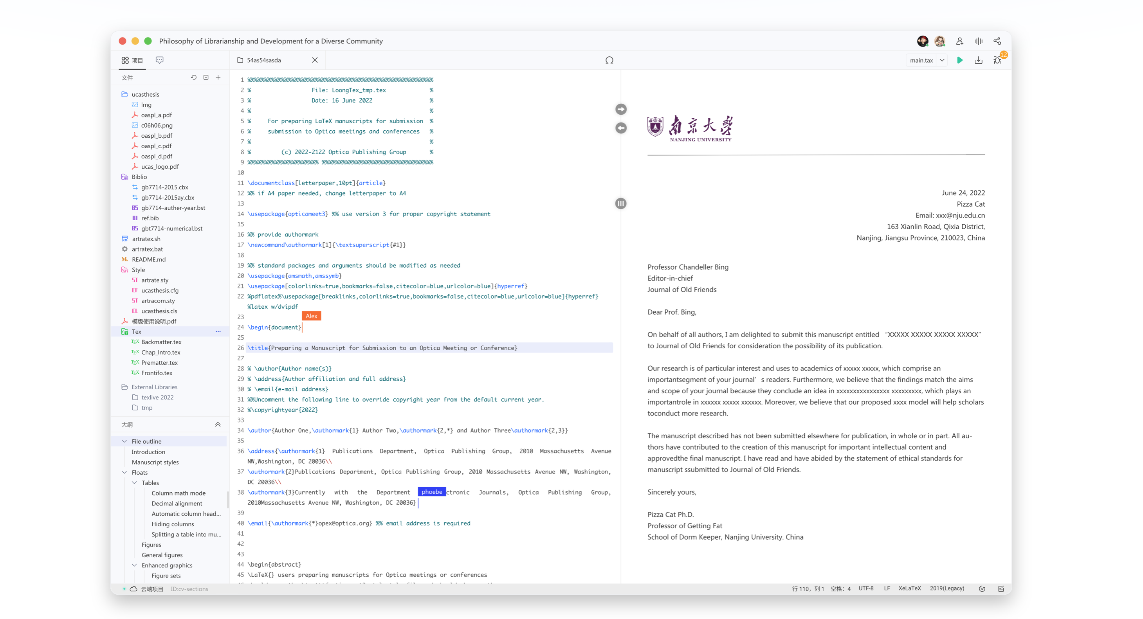The height and width of the screenshot is (619, 1143).
Task: Collapse the File outline tree node
Action: (x=125, y=441)
